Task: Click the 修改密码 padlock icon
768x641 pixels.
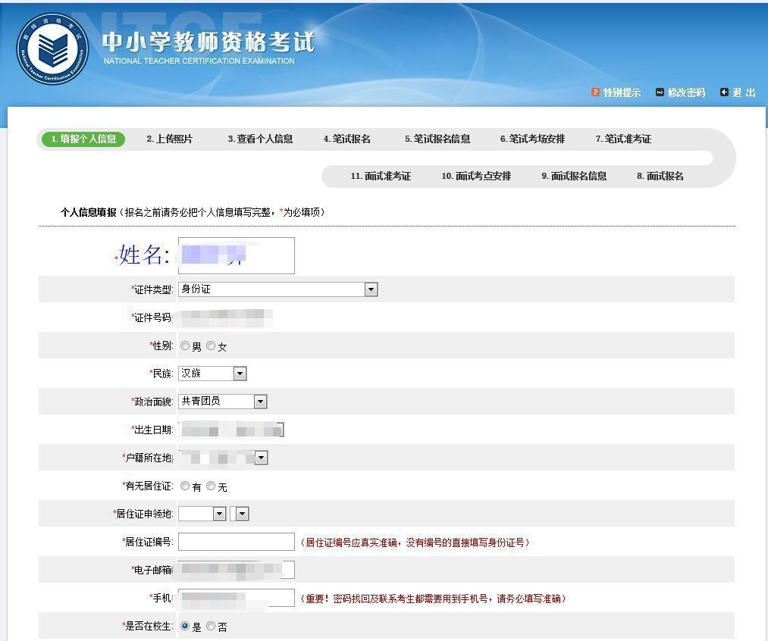Action: (x=658, y=92)
